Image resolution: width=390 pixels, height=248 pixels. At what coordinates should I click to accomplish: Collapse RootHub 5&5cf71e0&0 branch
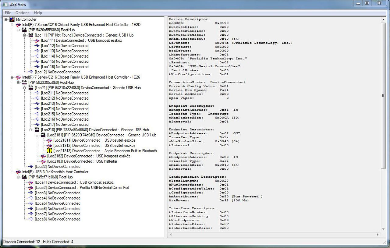click(x=18, y=177)
